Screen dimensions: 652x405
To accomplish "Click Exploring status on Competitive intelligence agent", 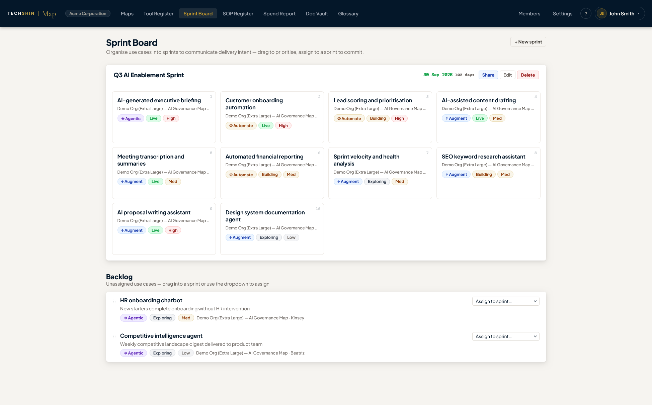I will click(162, 353).
